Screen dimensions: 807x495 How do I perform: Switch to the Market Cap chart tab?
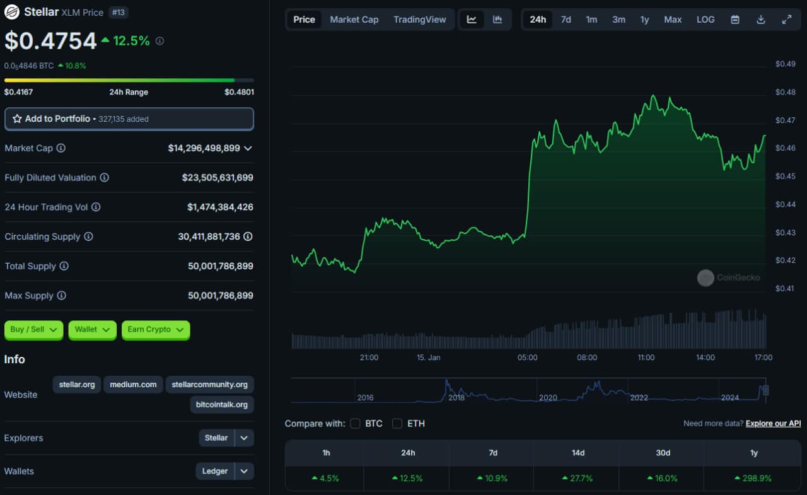354,20
